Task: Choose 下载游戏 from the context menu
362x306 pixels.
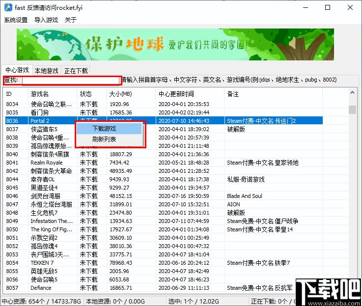Action: [x=109, y=129]
